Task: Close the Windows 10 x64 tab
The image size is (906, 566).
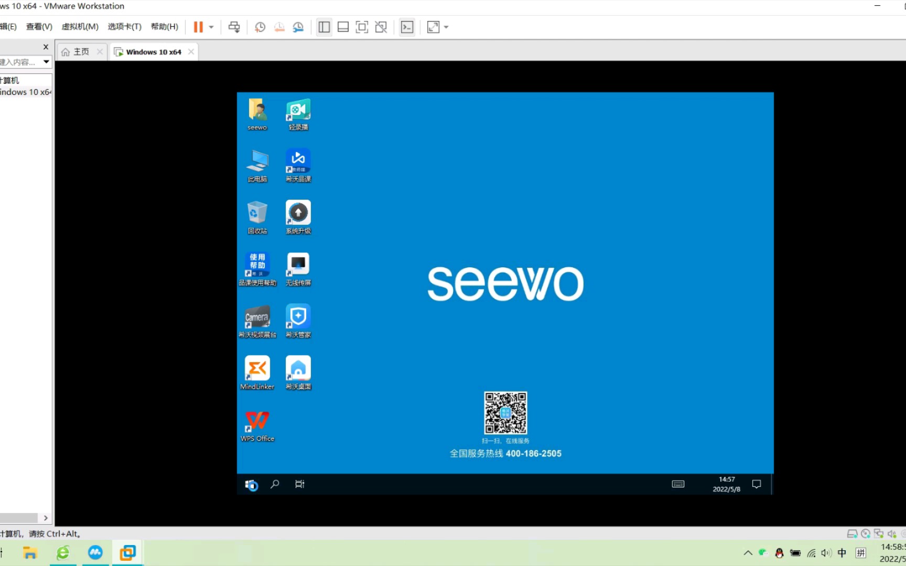Action: click(191, 52)
